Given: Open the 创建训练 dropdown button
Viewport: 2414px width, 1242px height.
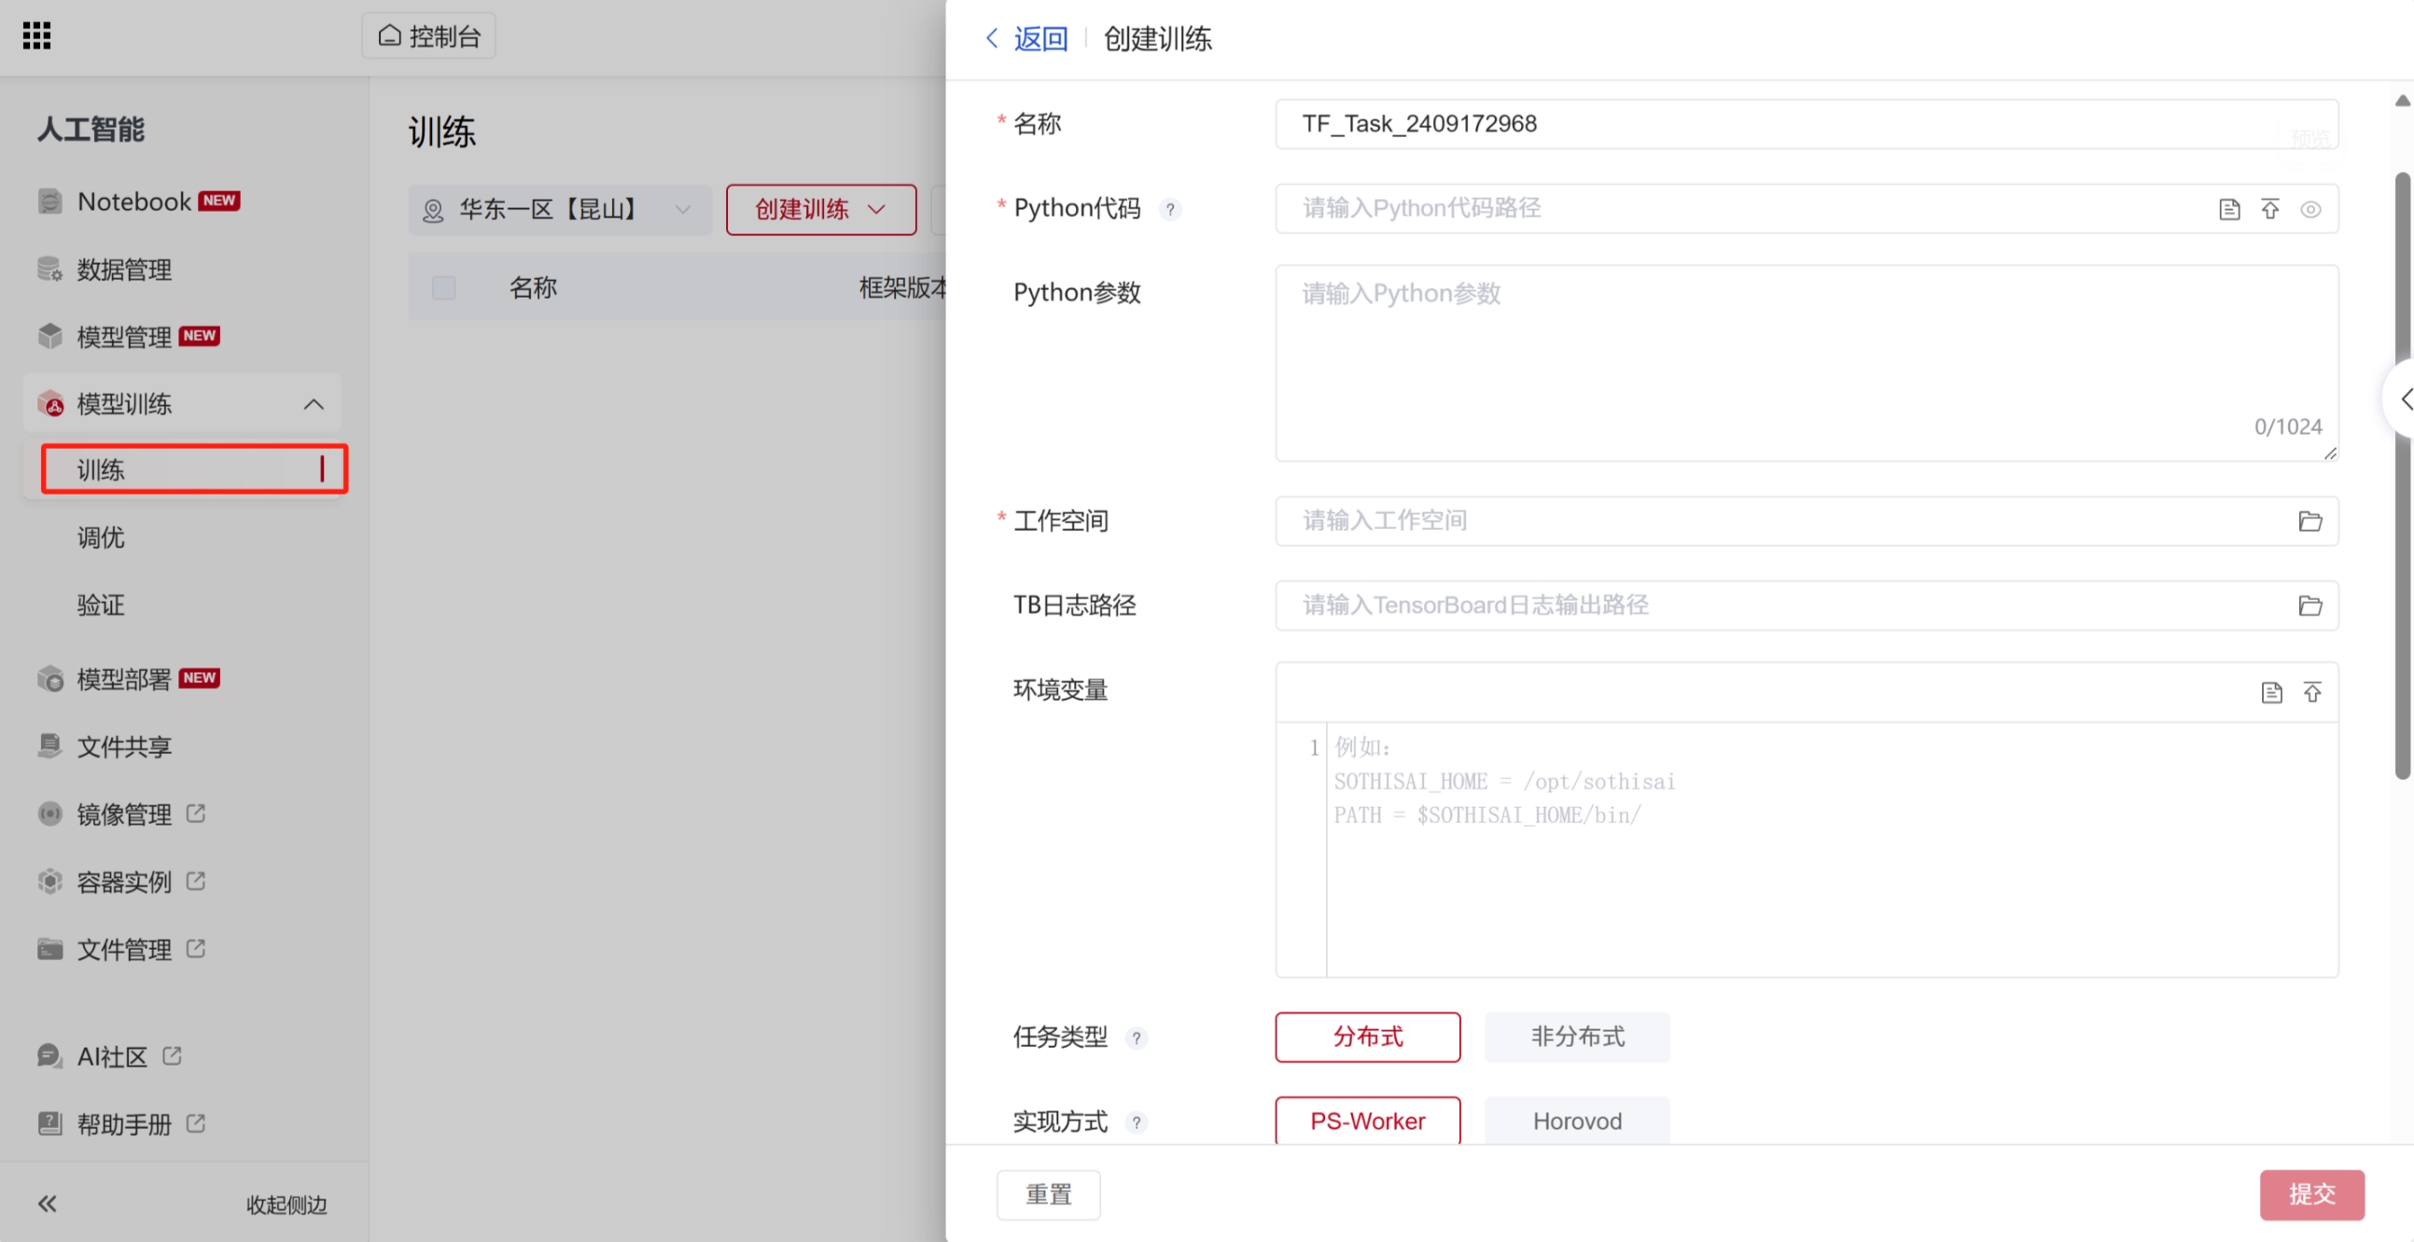Looking at the screenshot, I should coord(820,209).
